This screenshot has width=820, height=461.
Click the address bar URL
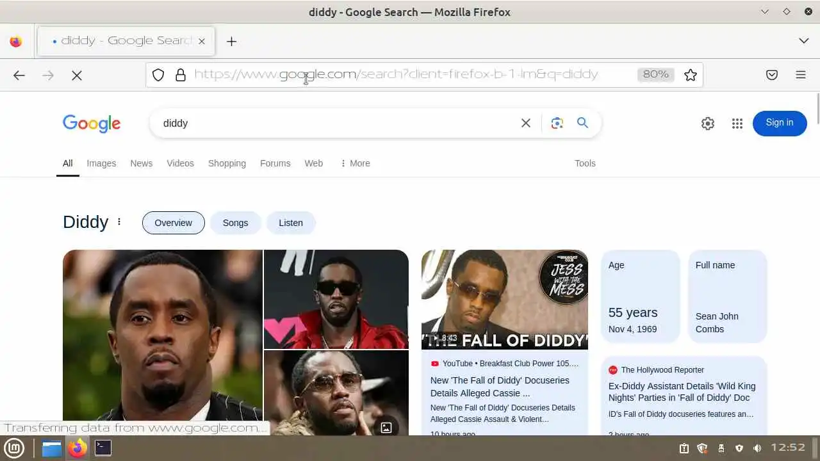click(x=396, y=75)
